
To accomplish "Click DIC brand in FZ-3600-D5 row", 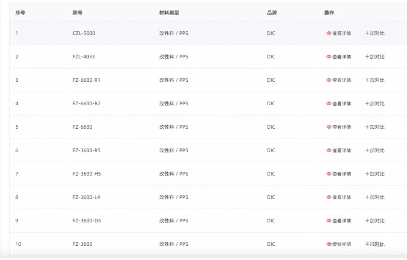I will tap(271, 221).
